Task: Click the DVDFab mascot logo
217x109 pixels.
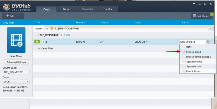Action: [x=7, y=7]
